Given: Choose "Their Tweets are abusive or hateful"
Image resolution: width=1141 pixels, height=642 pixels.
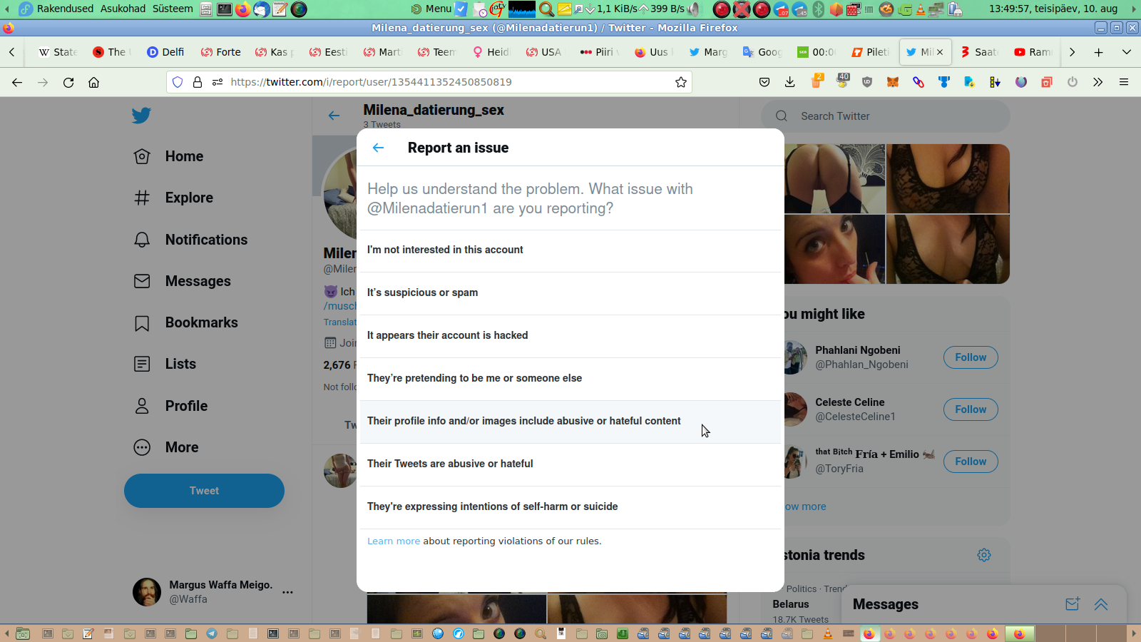Looking at the screenshot, I should (x=570, y=464).
